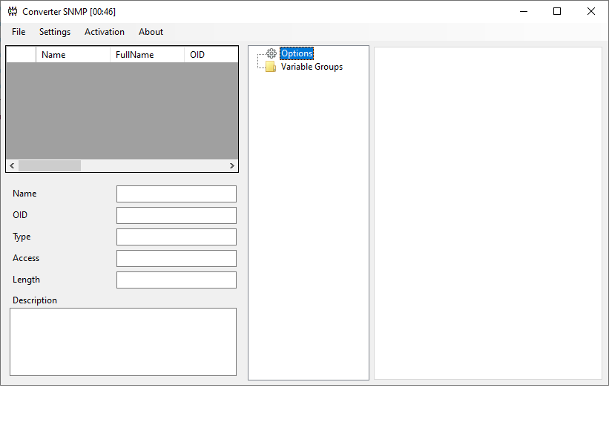Viewport: 609px width, 445px height.
Task: Click the horizontal scrollbar thumb of table
Action: (50, 166)
